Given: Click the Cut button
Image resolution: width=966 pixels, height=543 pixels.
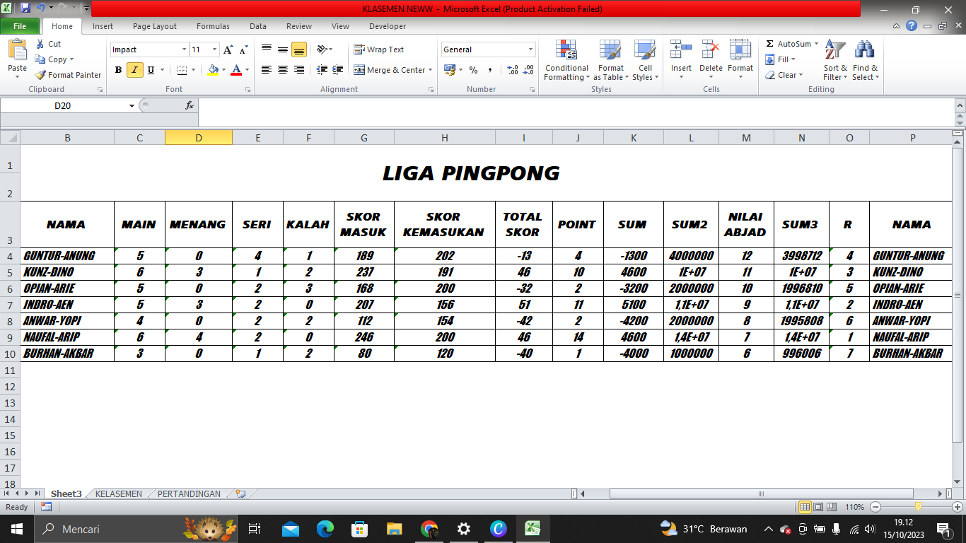Looking at the screenshot, I should 48,44.
